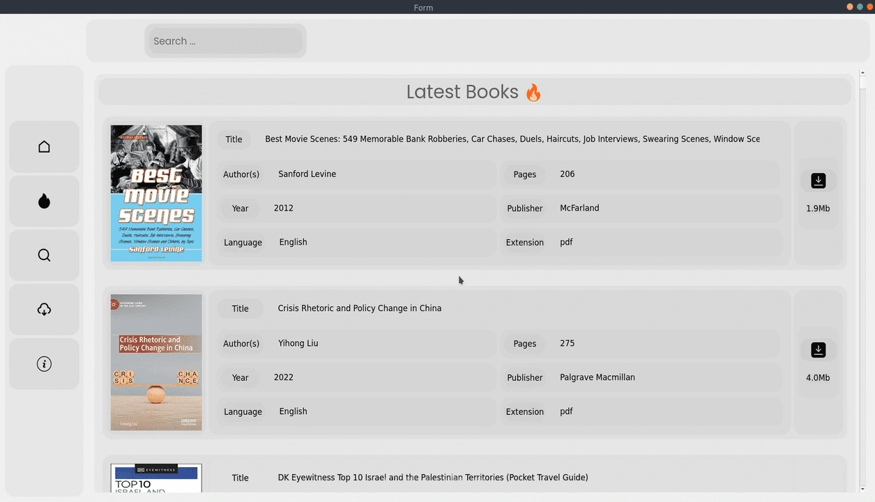
Task: Close the Form window
Action: [870, 6]
